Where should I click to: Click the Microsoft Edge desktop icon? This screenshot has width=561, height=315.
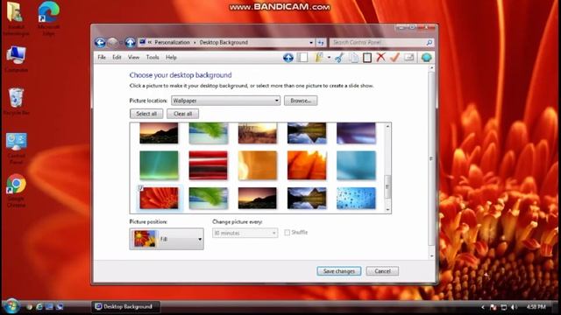(49, 18)
